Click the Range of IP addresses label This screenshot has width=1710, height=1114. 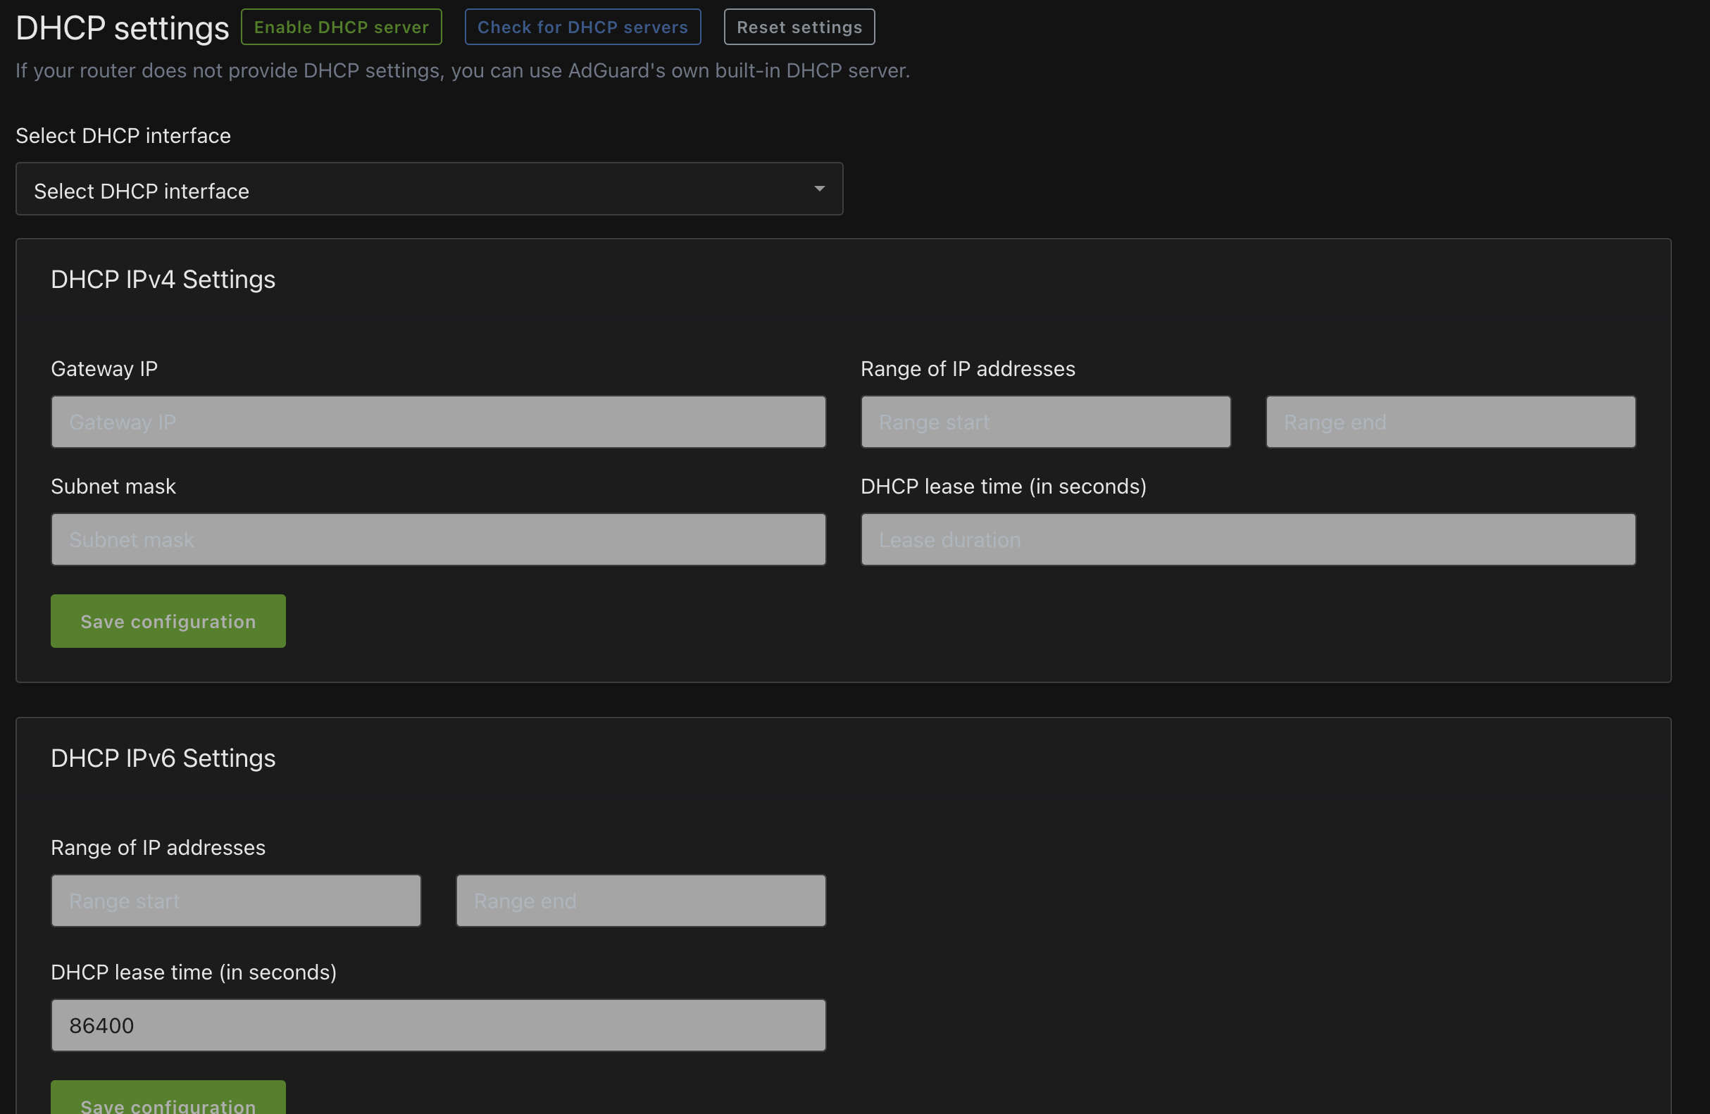tap(968, 368)
